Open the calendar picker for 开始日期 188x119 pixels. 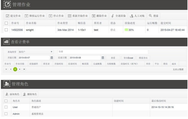tap(52, 58)
